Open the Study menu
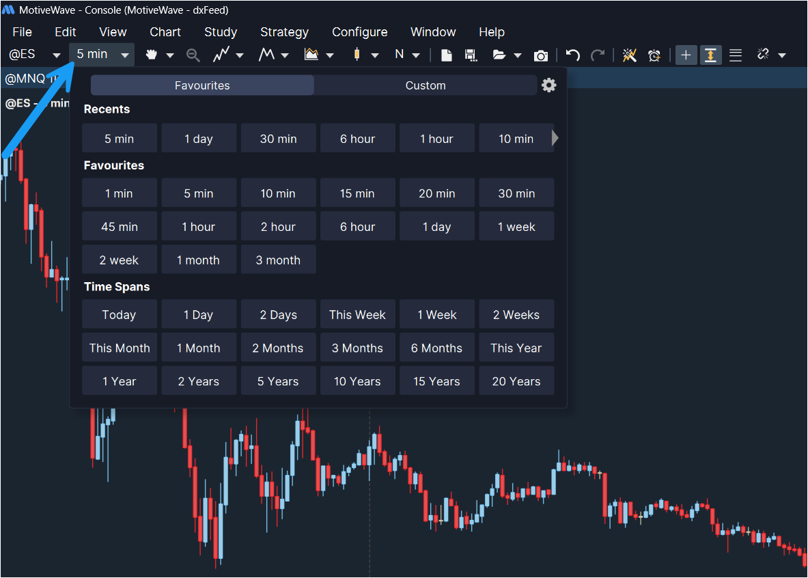Viewport: 808px width, 578px height. [221, 32]
